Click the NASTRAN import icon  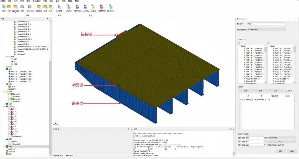click(102, 7)
